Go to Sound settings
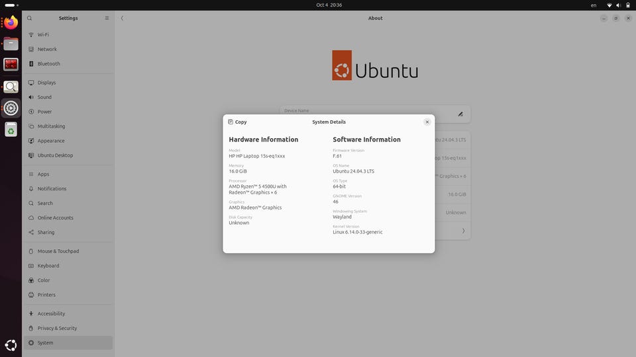This screenshot has width=636, height=357. [x=68, y=97]
